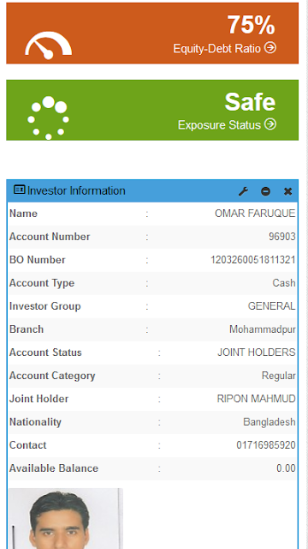Image resolution: width=308 pixels, height=549 pixels.
Task: Click the spinner dots icon on green tile
Action: [48, 118]
